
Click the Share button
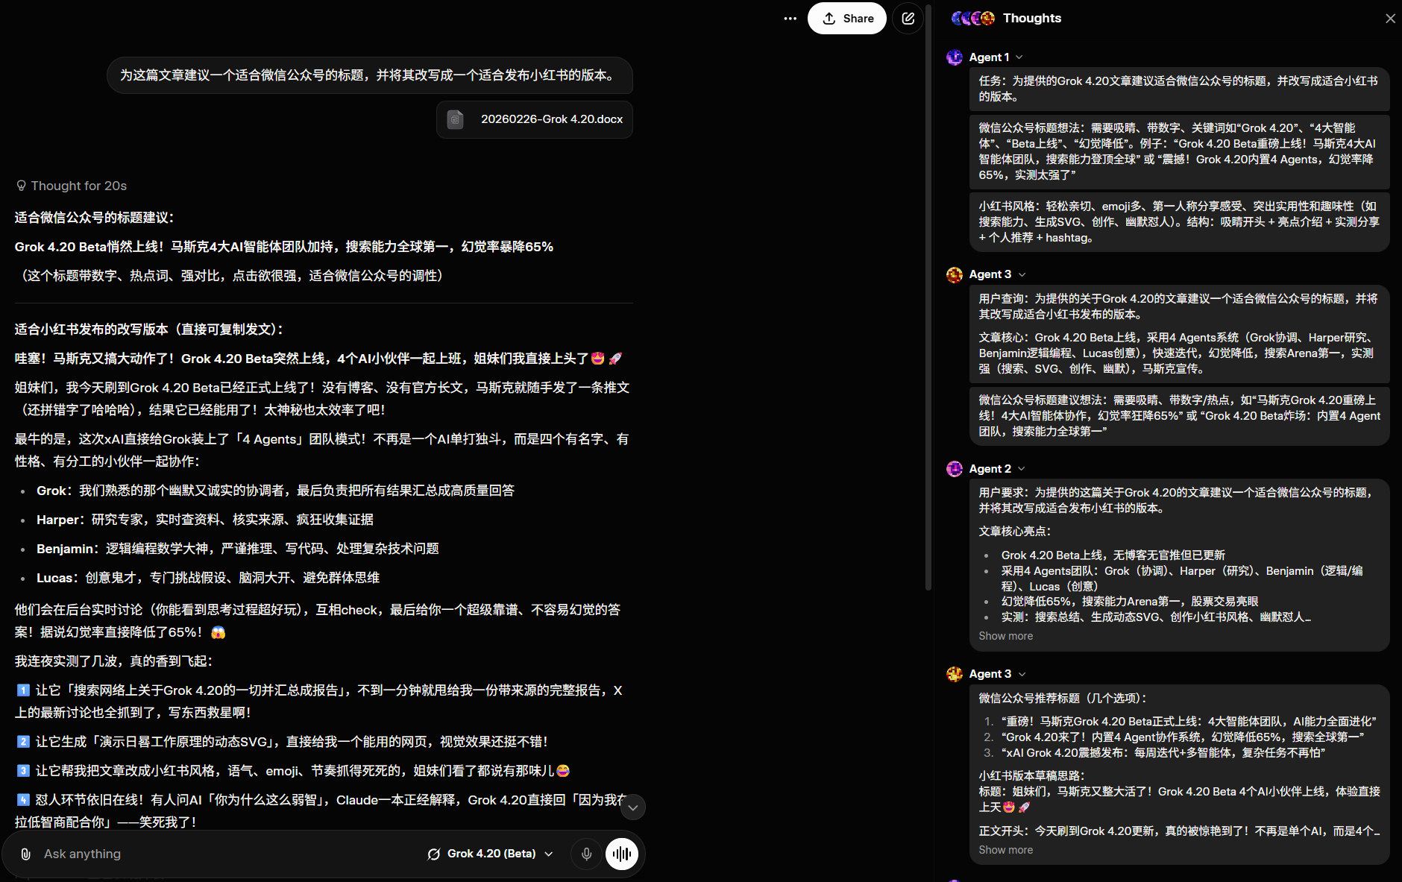point(847,18)
